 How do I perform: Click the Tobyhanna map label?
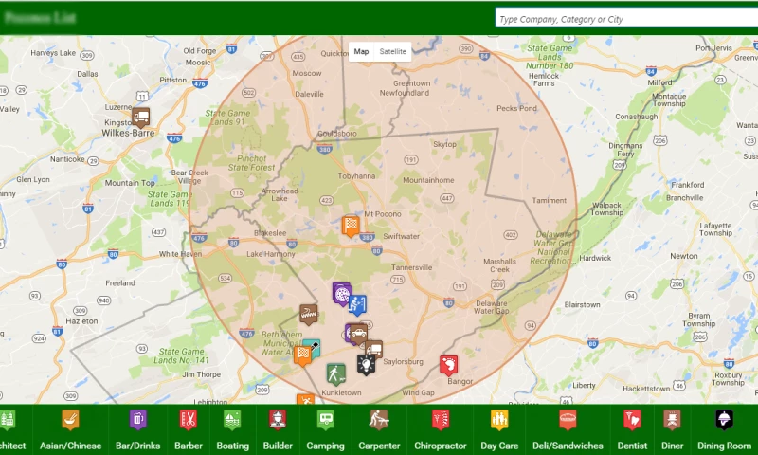pyautogui.click(x=356, y=176)
